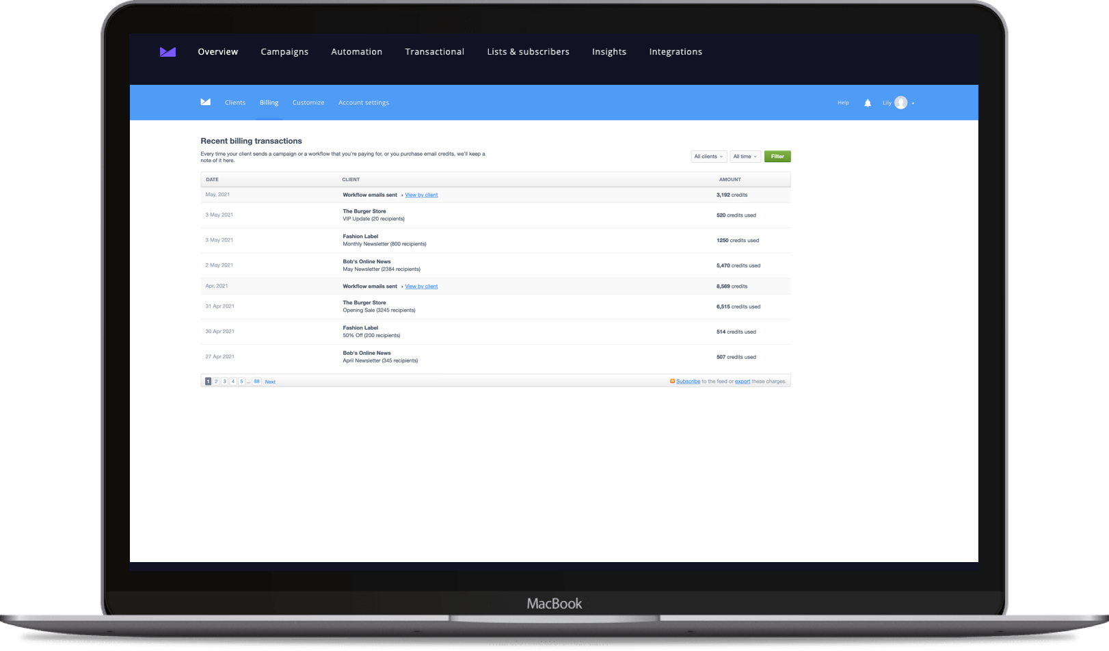The width and height of the screenshot is (1109, 651).
Task: Click the green Filter button
Action: (x=777, y=156)
